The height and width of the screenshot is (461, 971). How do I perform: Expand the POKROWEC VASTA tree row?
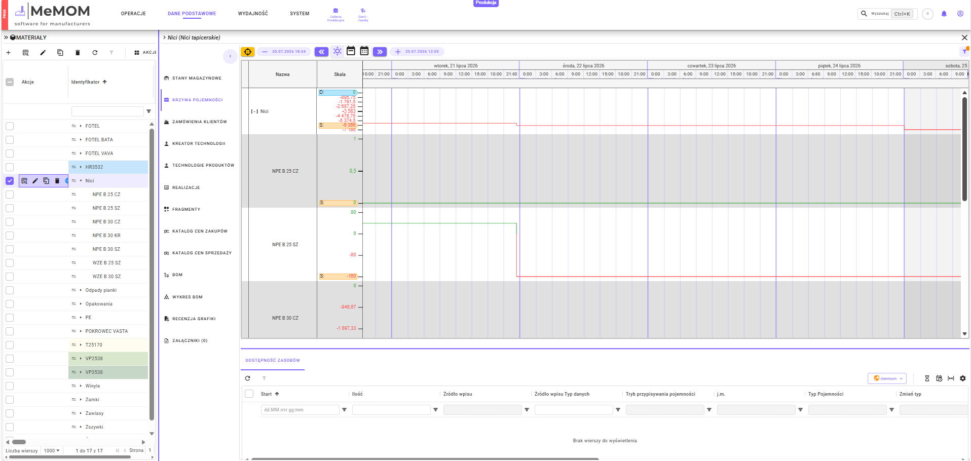[81, 331]
